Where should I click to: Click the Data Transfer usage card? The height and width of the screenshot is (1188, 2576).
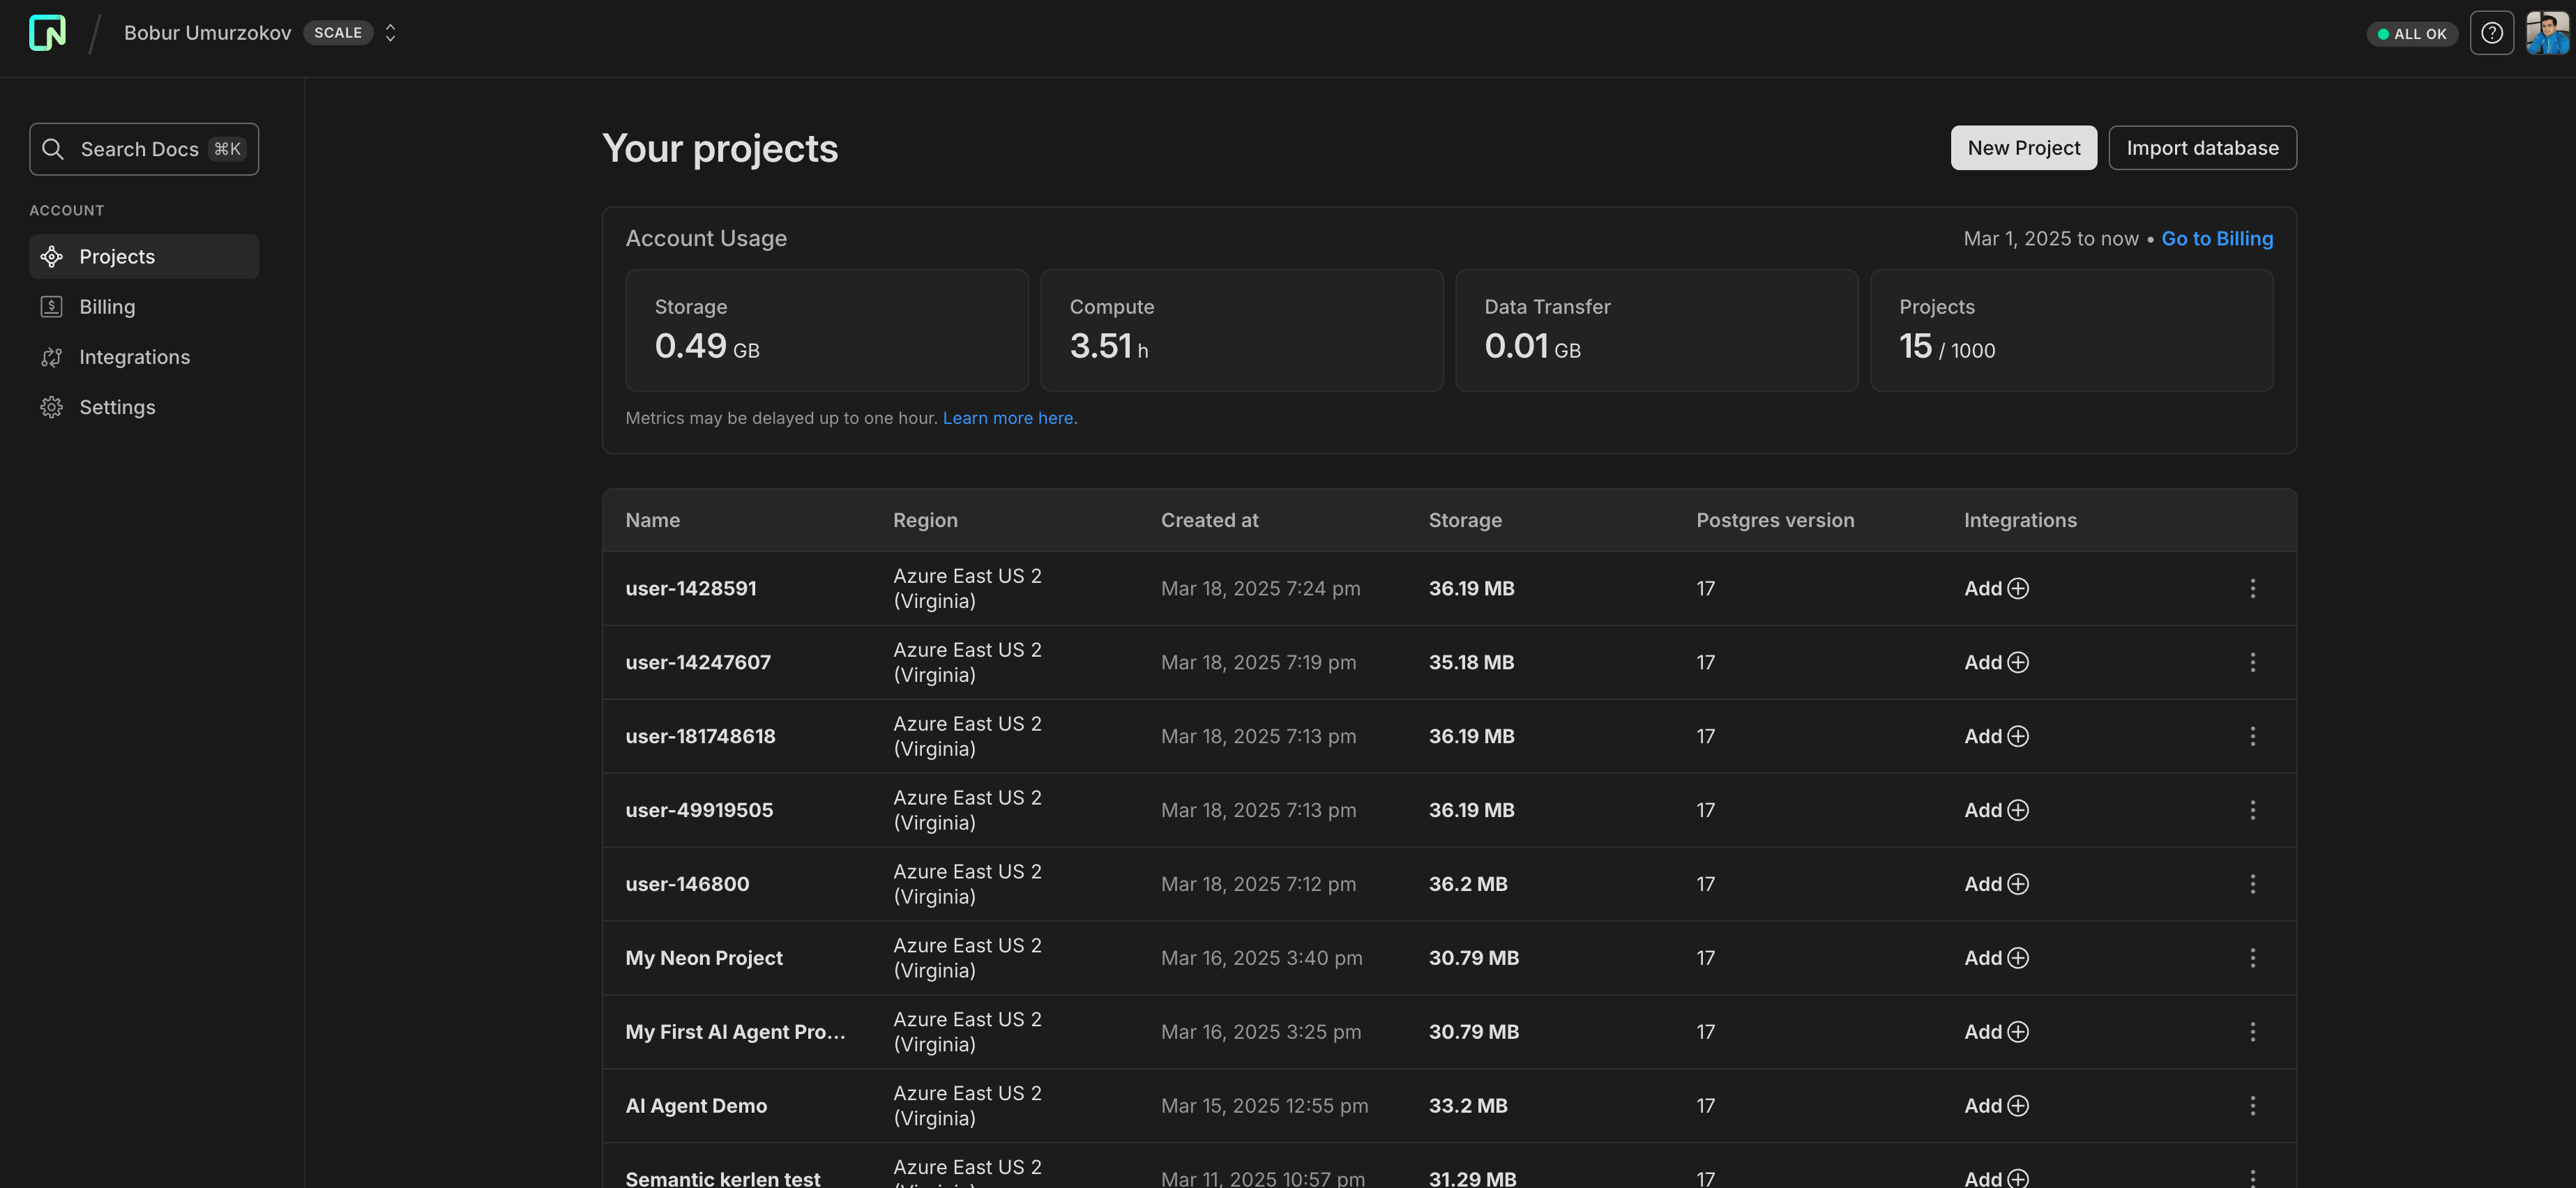click(x=1656, y=331)
